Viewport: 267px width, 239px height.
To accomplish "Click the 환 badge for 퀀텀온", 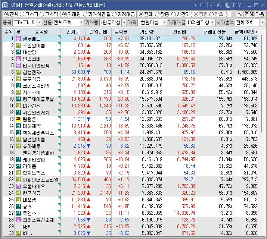I will (x=18, y=119).
